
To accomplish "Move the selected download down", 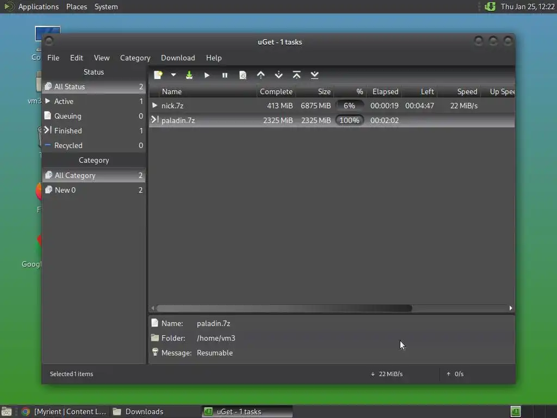I will (279, 75).
